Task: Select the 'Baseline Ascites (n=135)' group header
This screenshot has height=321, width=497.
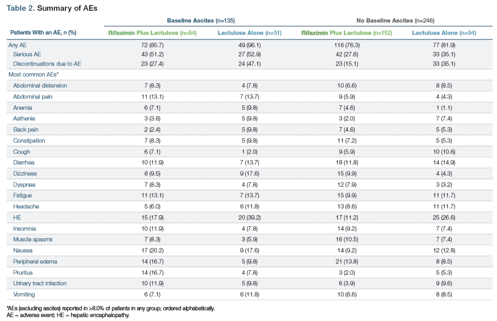Action: 201,21
